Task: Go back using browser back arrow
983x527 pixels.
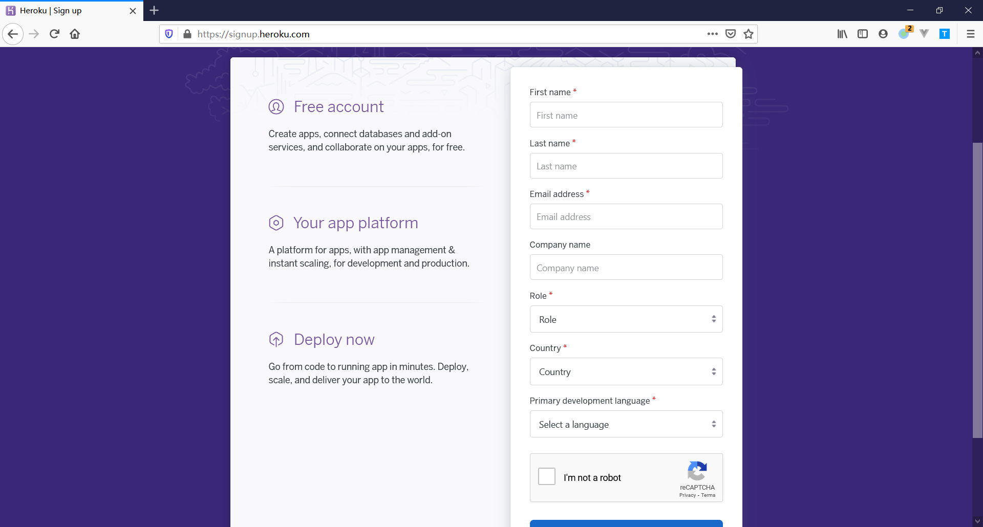Action: (x=13, y=34)
